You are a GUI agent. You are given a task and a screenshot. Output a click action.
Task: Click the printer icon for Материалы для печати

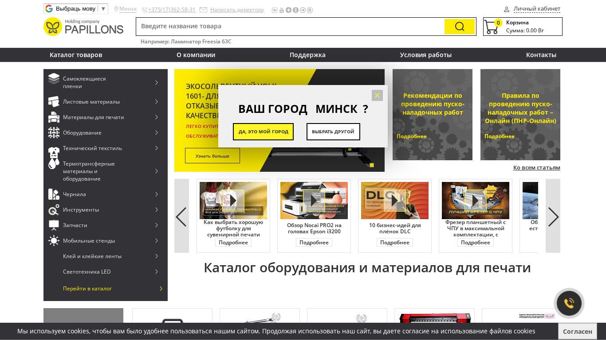click(x=54, y=117)
